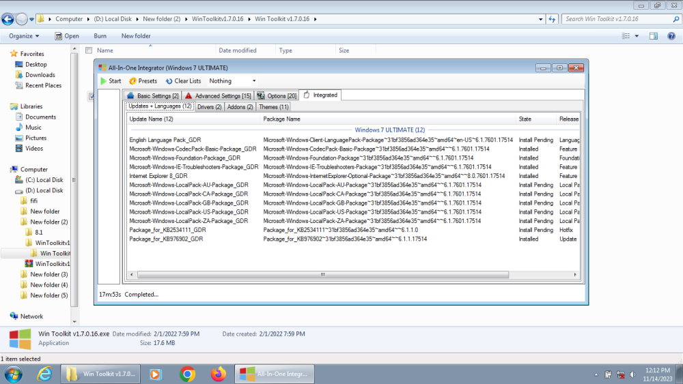The width and height of the screenshot is (683, 384).
Task: Click the Change your view icon
Action: [626, 36]
